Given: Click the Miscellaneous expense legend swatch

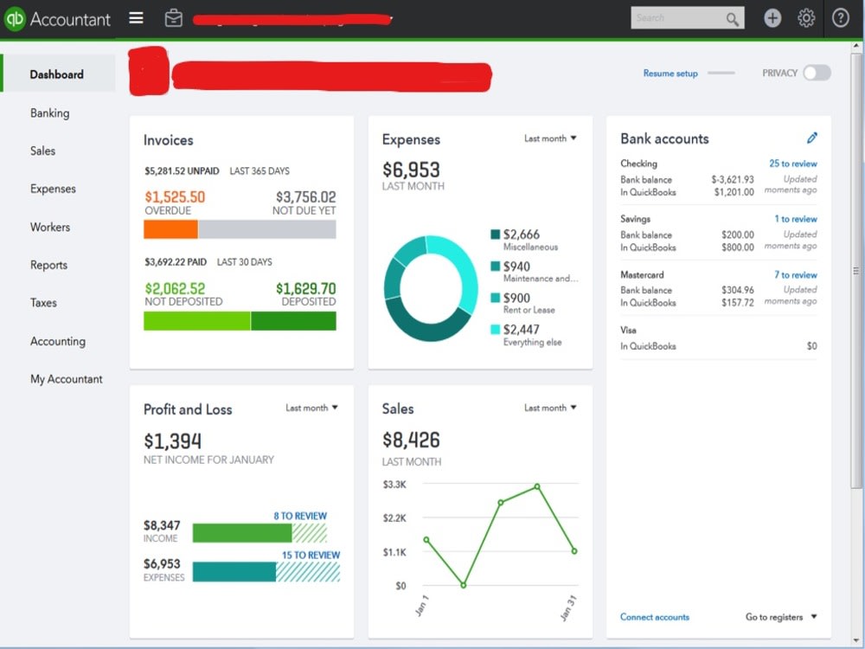Looking at the screenshot, I should coord(496,234).
